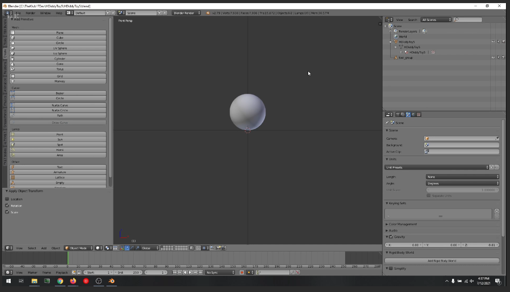Select the scale manipulator icon
The image size is (510, 292).
click(x=138, y=248)
